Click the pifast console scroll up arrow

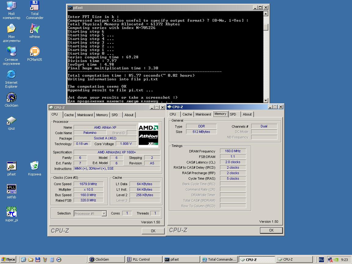pos(266,14)
